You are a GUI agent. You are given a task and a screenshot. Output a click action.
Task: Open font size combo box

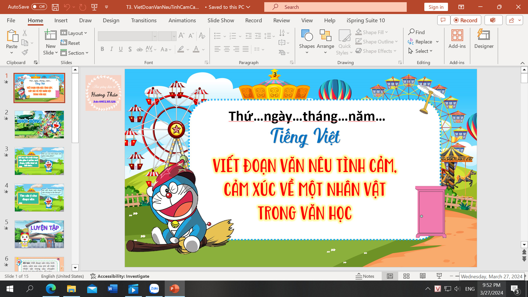[x=167, y=36]
